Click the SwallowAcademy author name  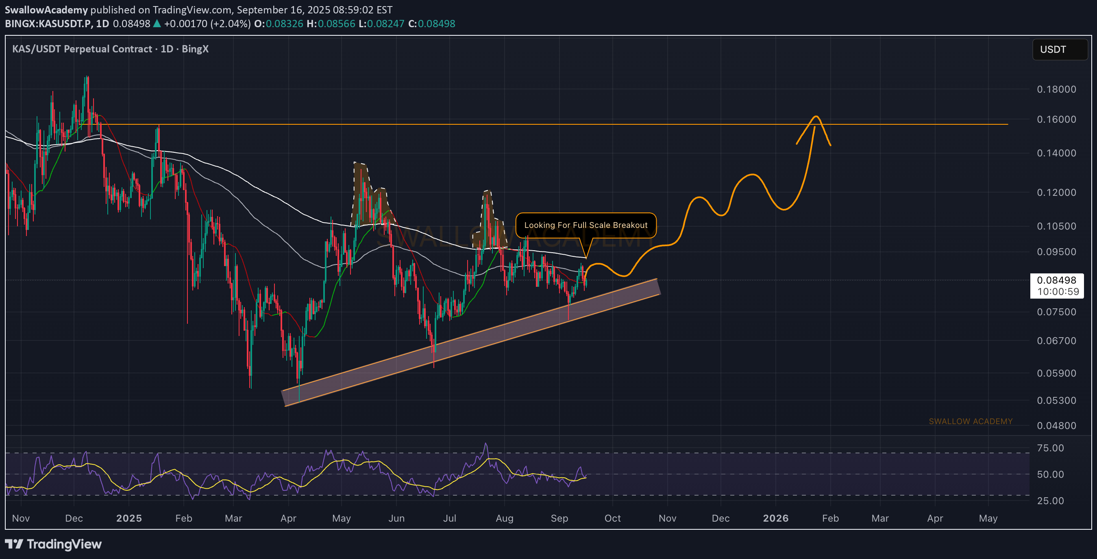(46, 9)
